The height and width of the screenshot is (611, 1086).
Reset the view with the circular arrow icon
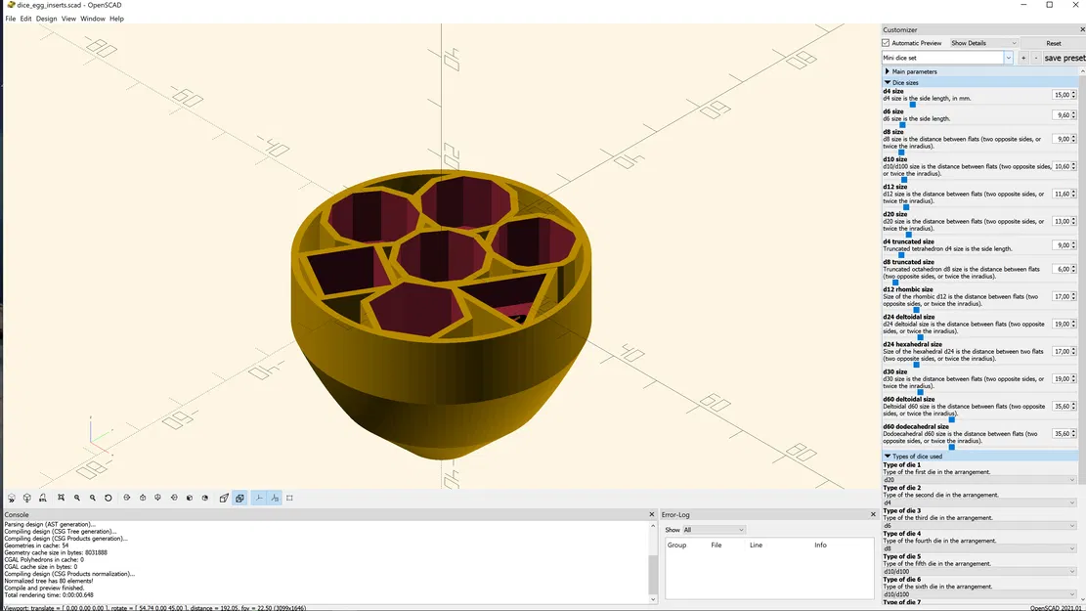pos(109,498)
